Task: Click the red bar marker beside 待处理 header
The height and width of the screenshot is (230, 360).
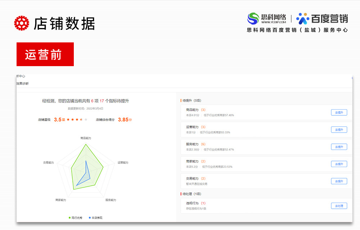Action: point(180,193)
